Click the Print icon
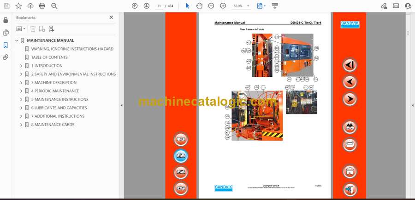 click(x=42, y=6)
